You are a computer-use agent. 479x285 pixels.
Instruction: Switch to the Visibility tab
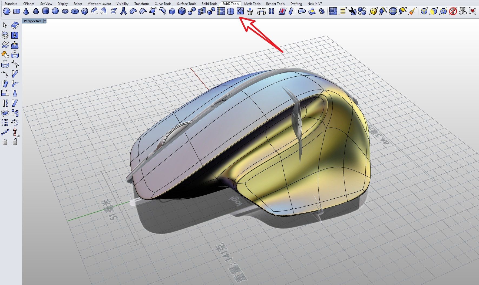point(123,4)
